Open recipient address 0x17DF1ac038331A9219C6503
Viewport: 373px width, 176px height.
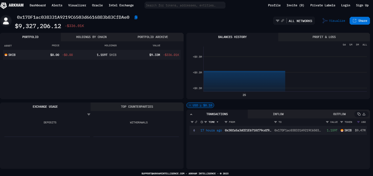[298, 130]
